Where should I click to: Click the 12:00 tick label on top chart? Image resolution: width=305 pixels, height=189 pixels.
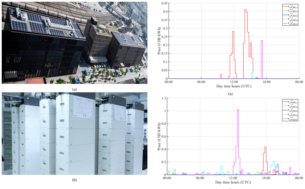pyautogui.click(x=234, y=82)
